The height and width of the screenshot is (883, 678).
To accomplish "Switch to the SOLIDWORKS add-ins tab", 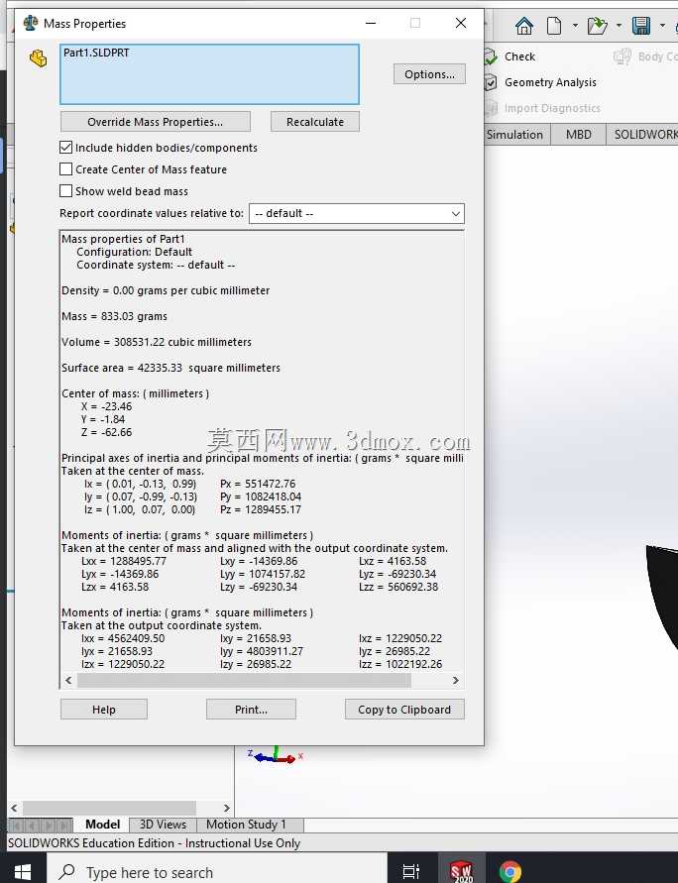I will click(x=644, y=135).
